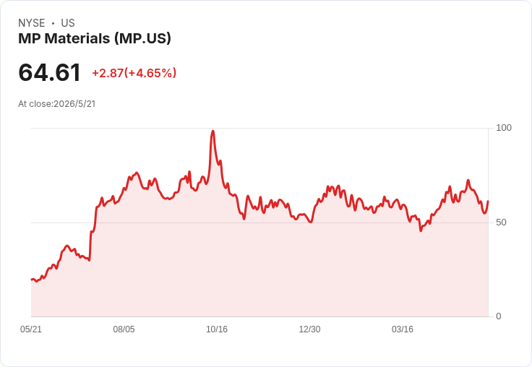Screen dimensions: 532x367
Task: Click the US market label
Action: tap(68, 23)
